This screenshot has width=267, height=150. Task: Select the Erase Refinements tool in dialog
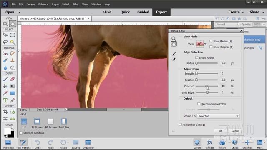tap(174, 59)
